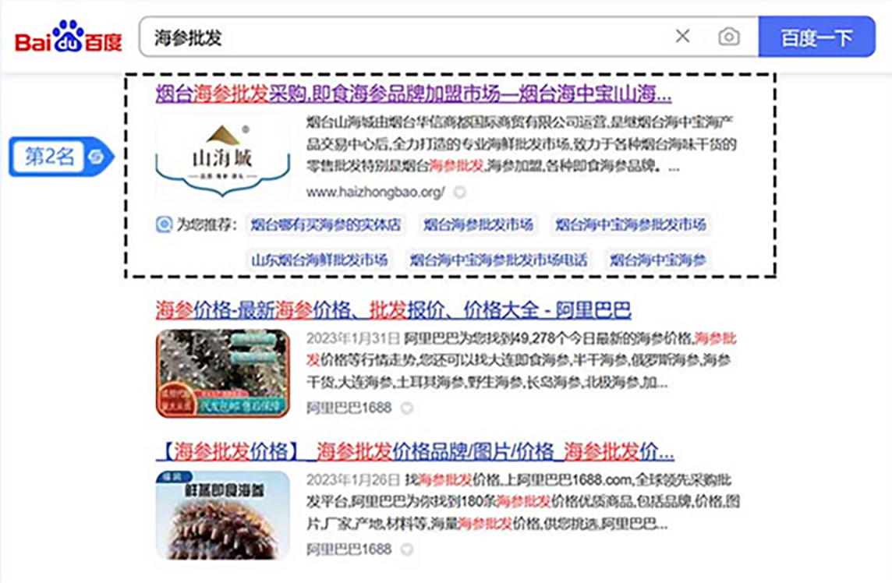Click the sea cucumber thumbnail of second result
Viewport: 892px width, 583px height.
222,373
